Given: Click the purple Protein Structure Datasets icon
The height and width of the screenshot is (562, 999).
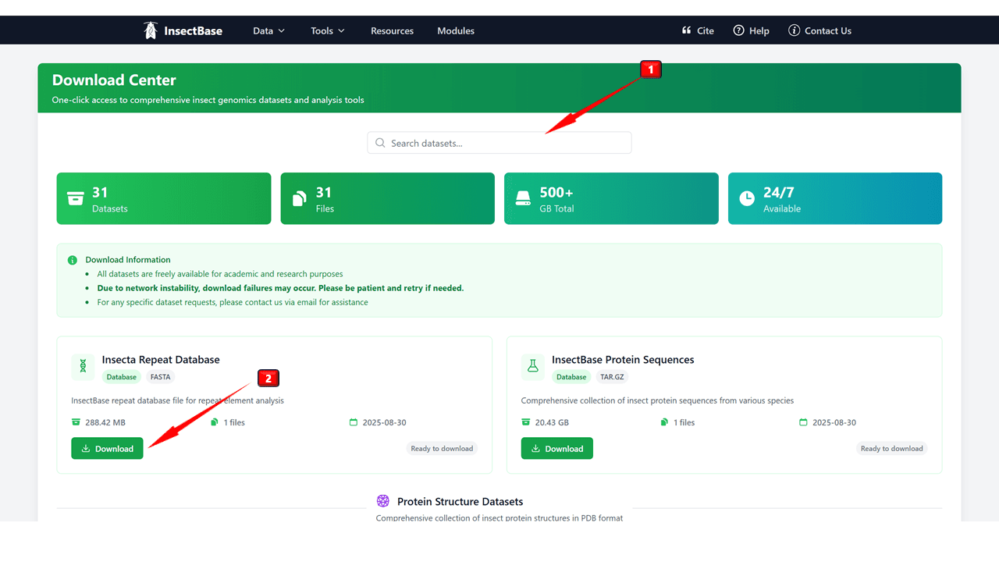Looking at the screenshot, I should (x=383, y=501).
